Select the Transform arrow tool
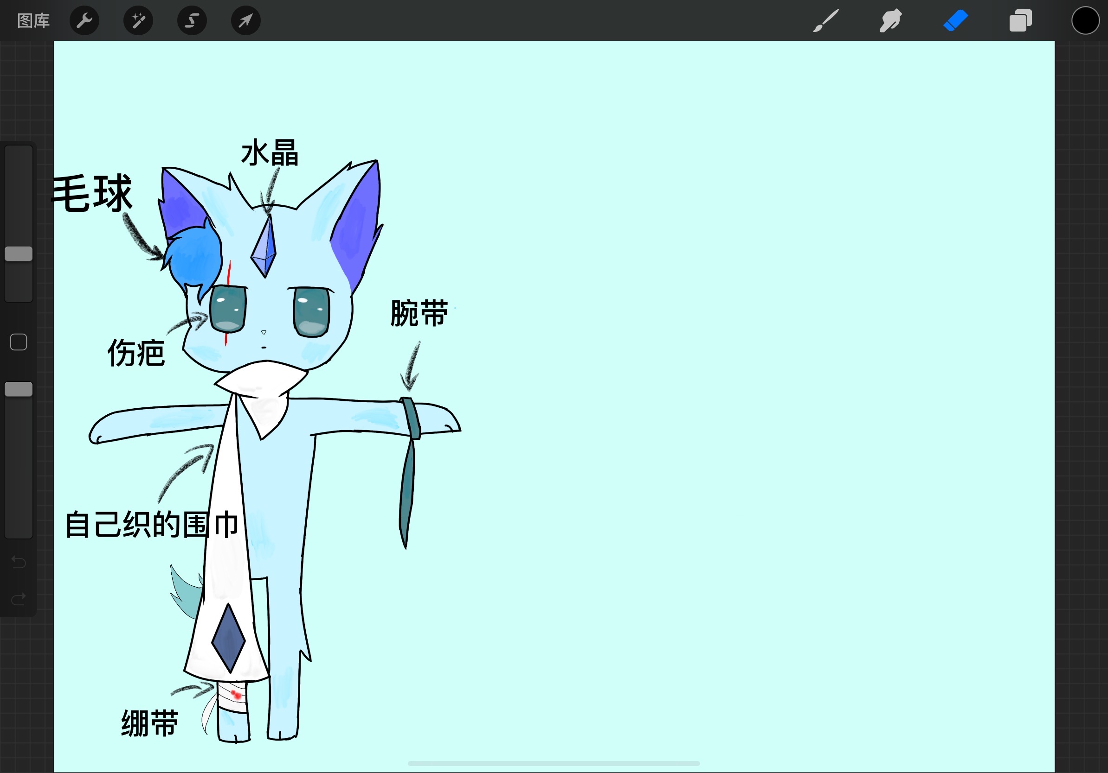 [245, 20]
